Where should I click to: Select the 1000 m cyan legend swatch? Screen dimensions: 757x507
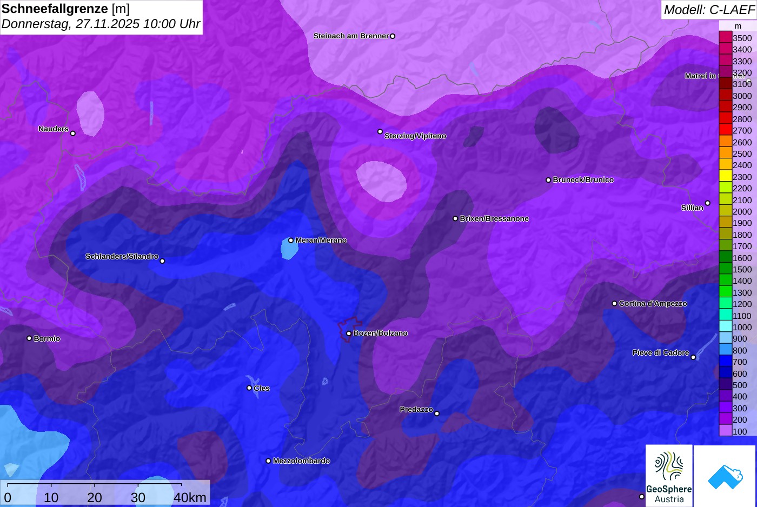click(726, 326)
